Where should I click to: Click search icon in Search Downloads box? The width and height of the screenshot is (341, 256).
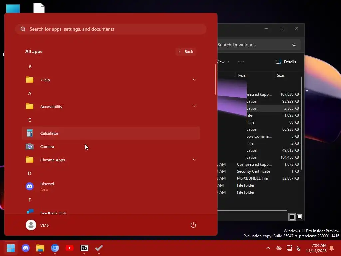click(x=294, y=45)
